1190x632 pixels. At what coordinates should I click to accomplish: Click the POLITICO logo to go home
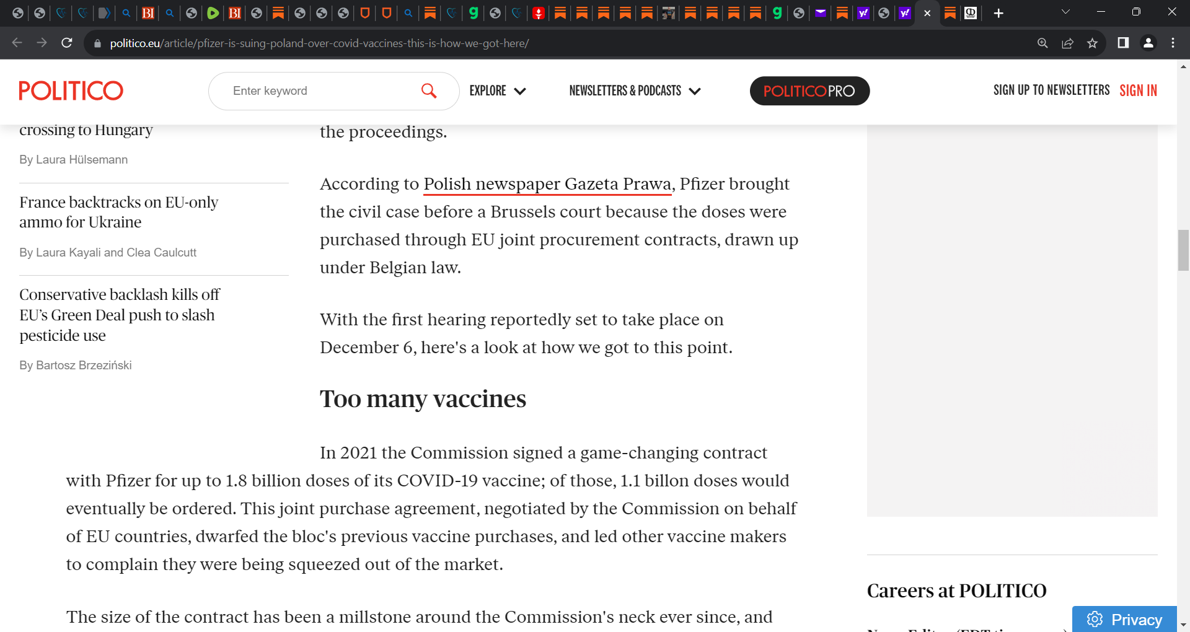coord(71,91)
